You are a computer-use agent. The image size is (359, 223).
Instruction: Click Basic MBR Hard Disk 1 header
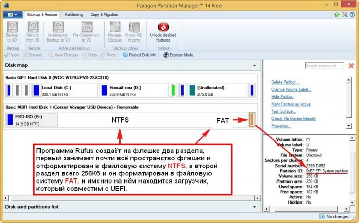72,107
